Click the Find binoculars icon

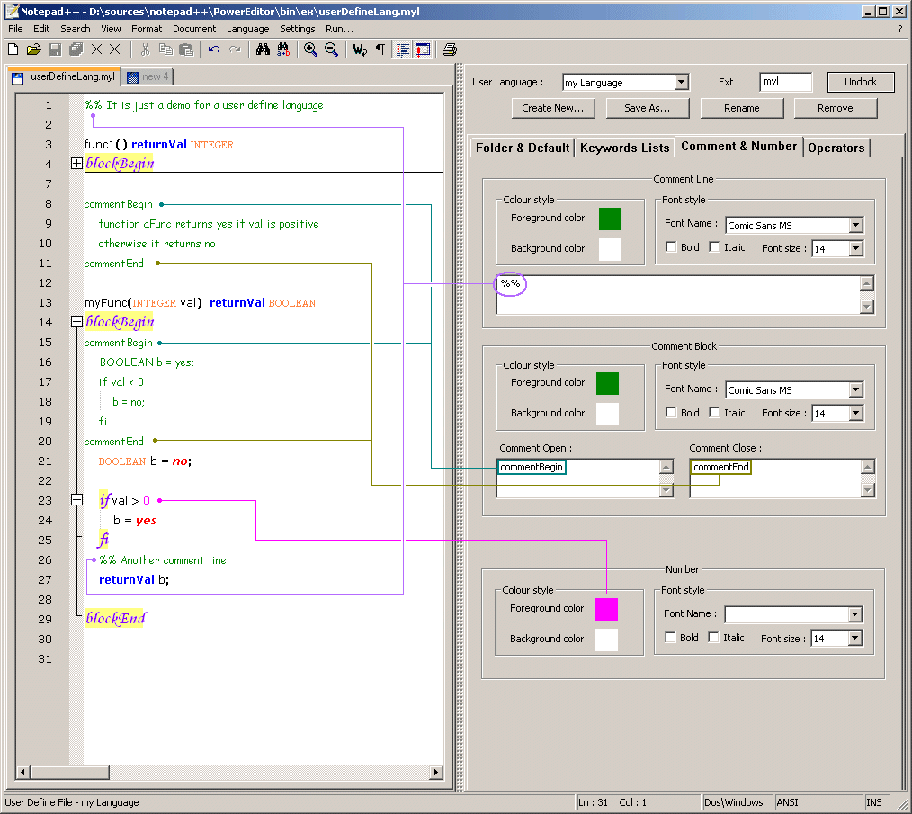[x=262, y=49]
